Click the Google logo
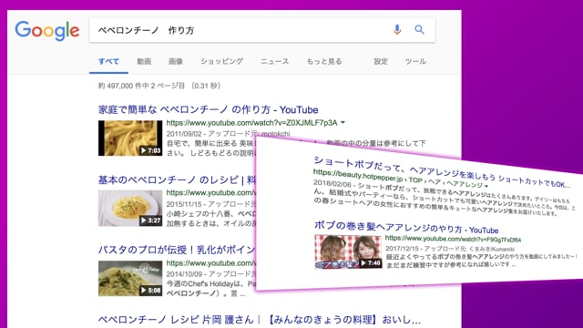 tap(47, 30)
